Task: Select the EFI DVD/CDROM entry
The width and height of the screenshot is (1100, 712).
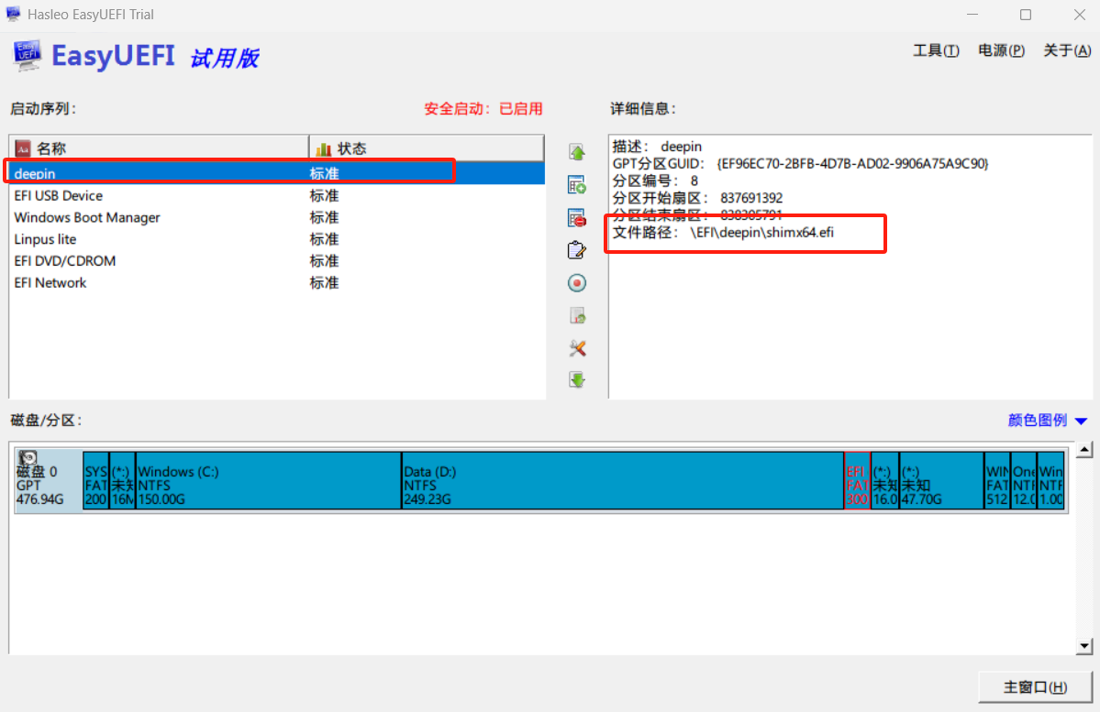Action: click(x=277, y=260)
